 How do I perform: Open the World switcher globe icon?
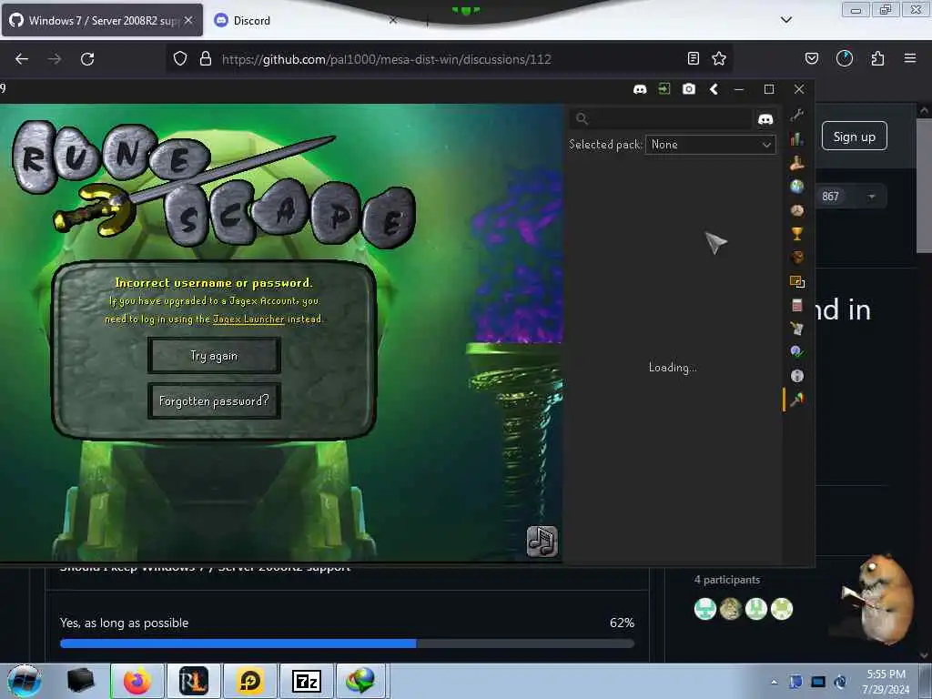click(797, 186)
